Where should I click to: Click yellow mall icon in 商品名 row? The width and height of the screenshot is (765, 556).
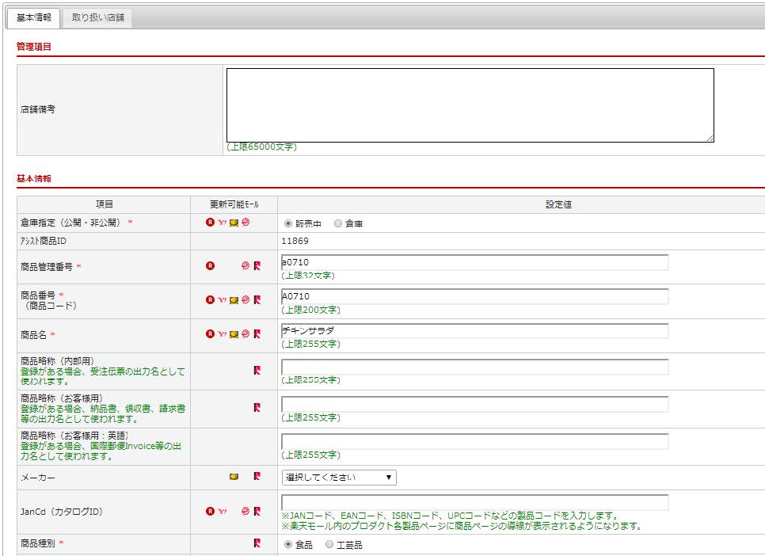tap(234, 334)
